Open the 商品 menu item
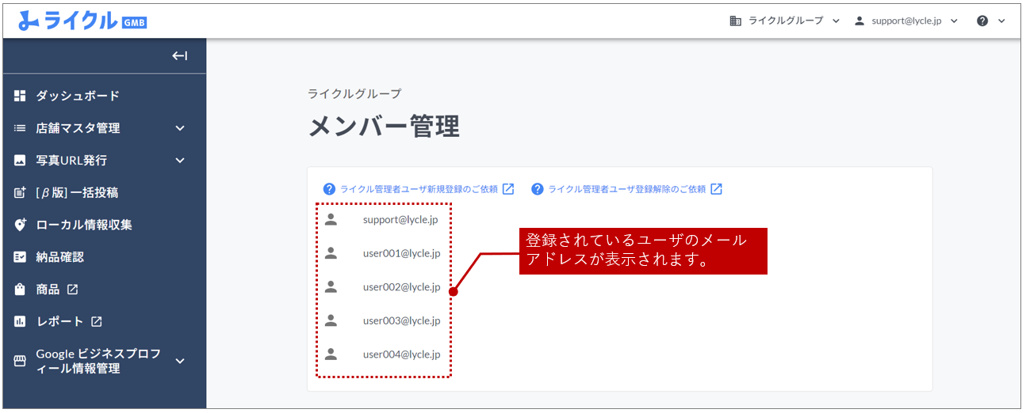 click(48, 290)
